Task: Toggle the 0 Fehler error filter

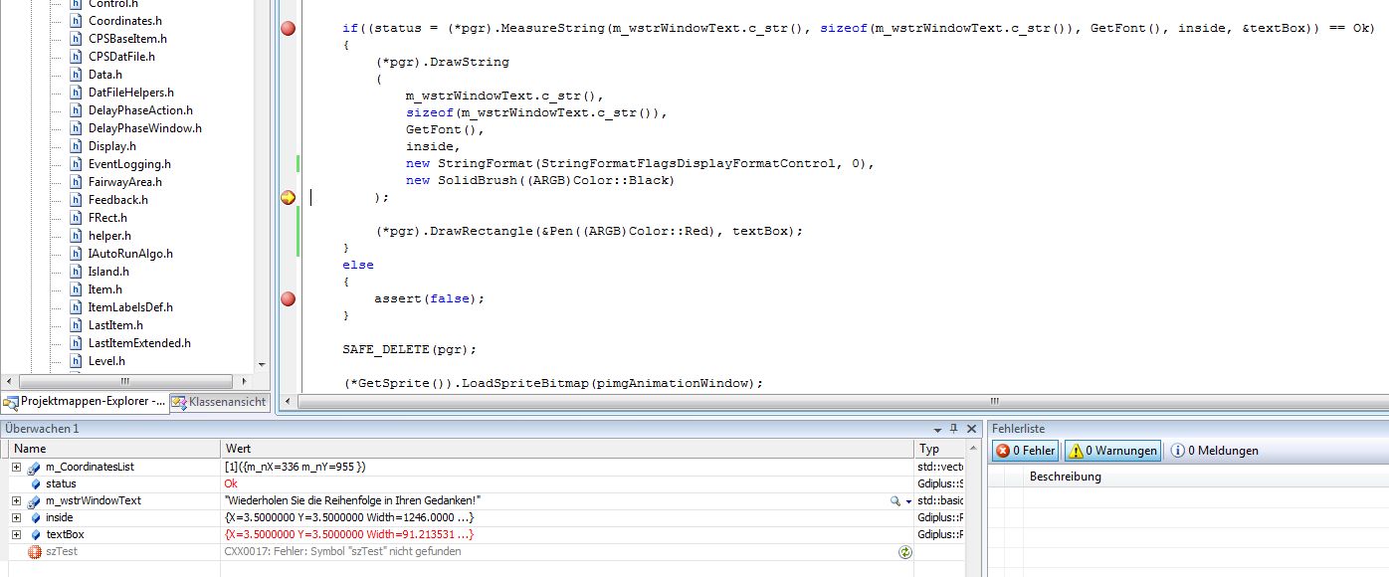Action: (1024, 450)
